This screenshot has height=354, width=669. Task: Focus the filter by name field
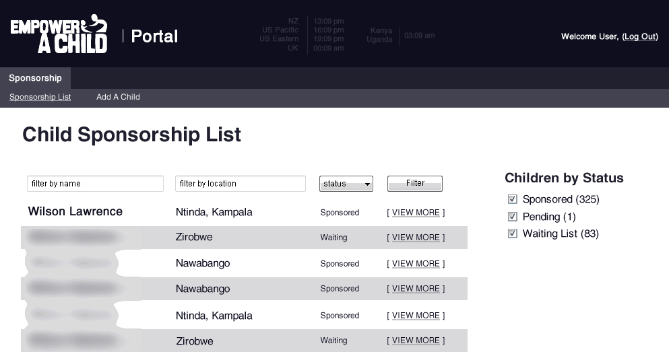click(95, 184)
